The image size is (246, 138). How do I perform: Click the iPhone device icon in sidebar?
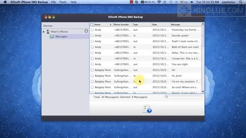tap(48, 31)
